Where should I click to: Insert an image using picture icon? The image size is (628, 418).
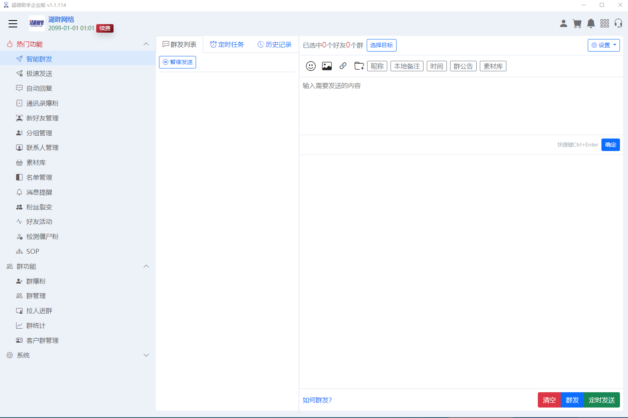tap(326, 66)
